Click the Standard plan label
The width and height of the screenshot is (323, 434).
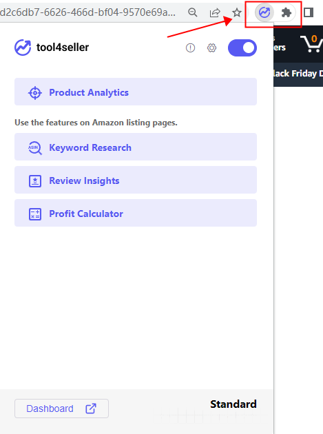[x=233, y=404]
